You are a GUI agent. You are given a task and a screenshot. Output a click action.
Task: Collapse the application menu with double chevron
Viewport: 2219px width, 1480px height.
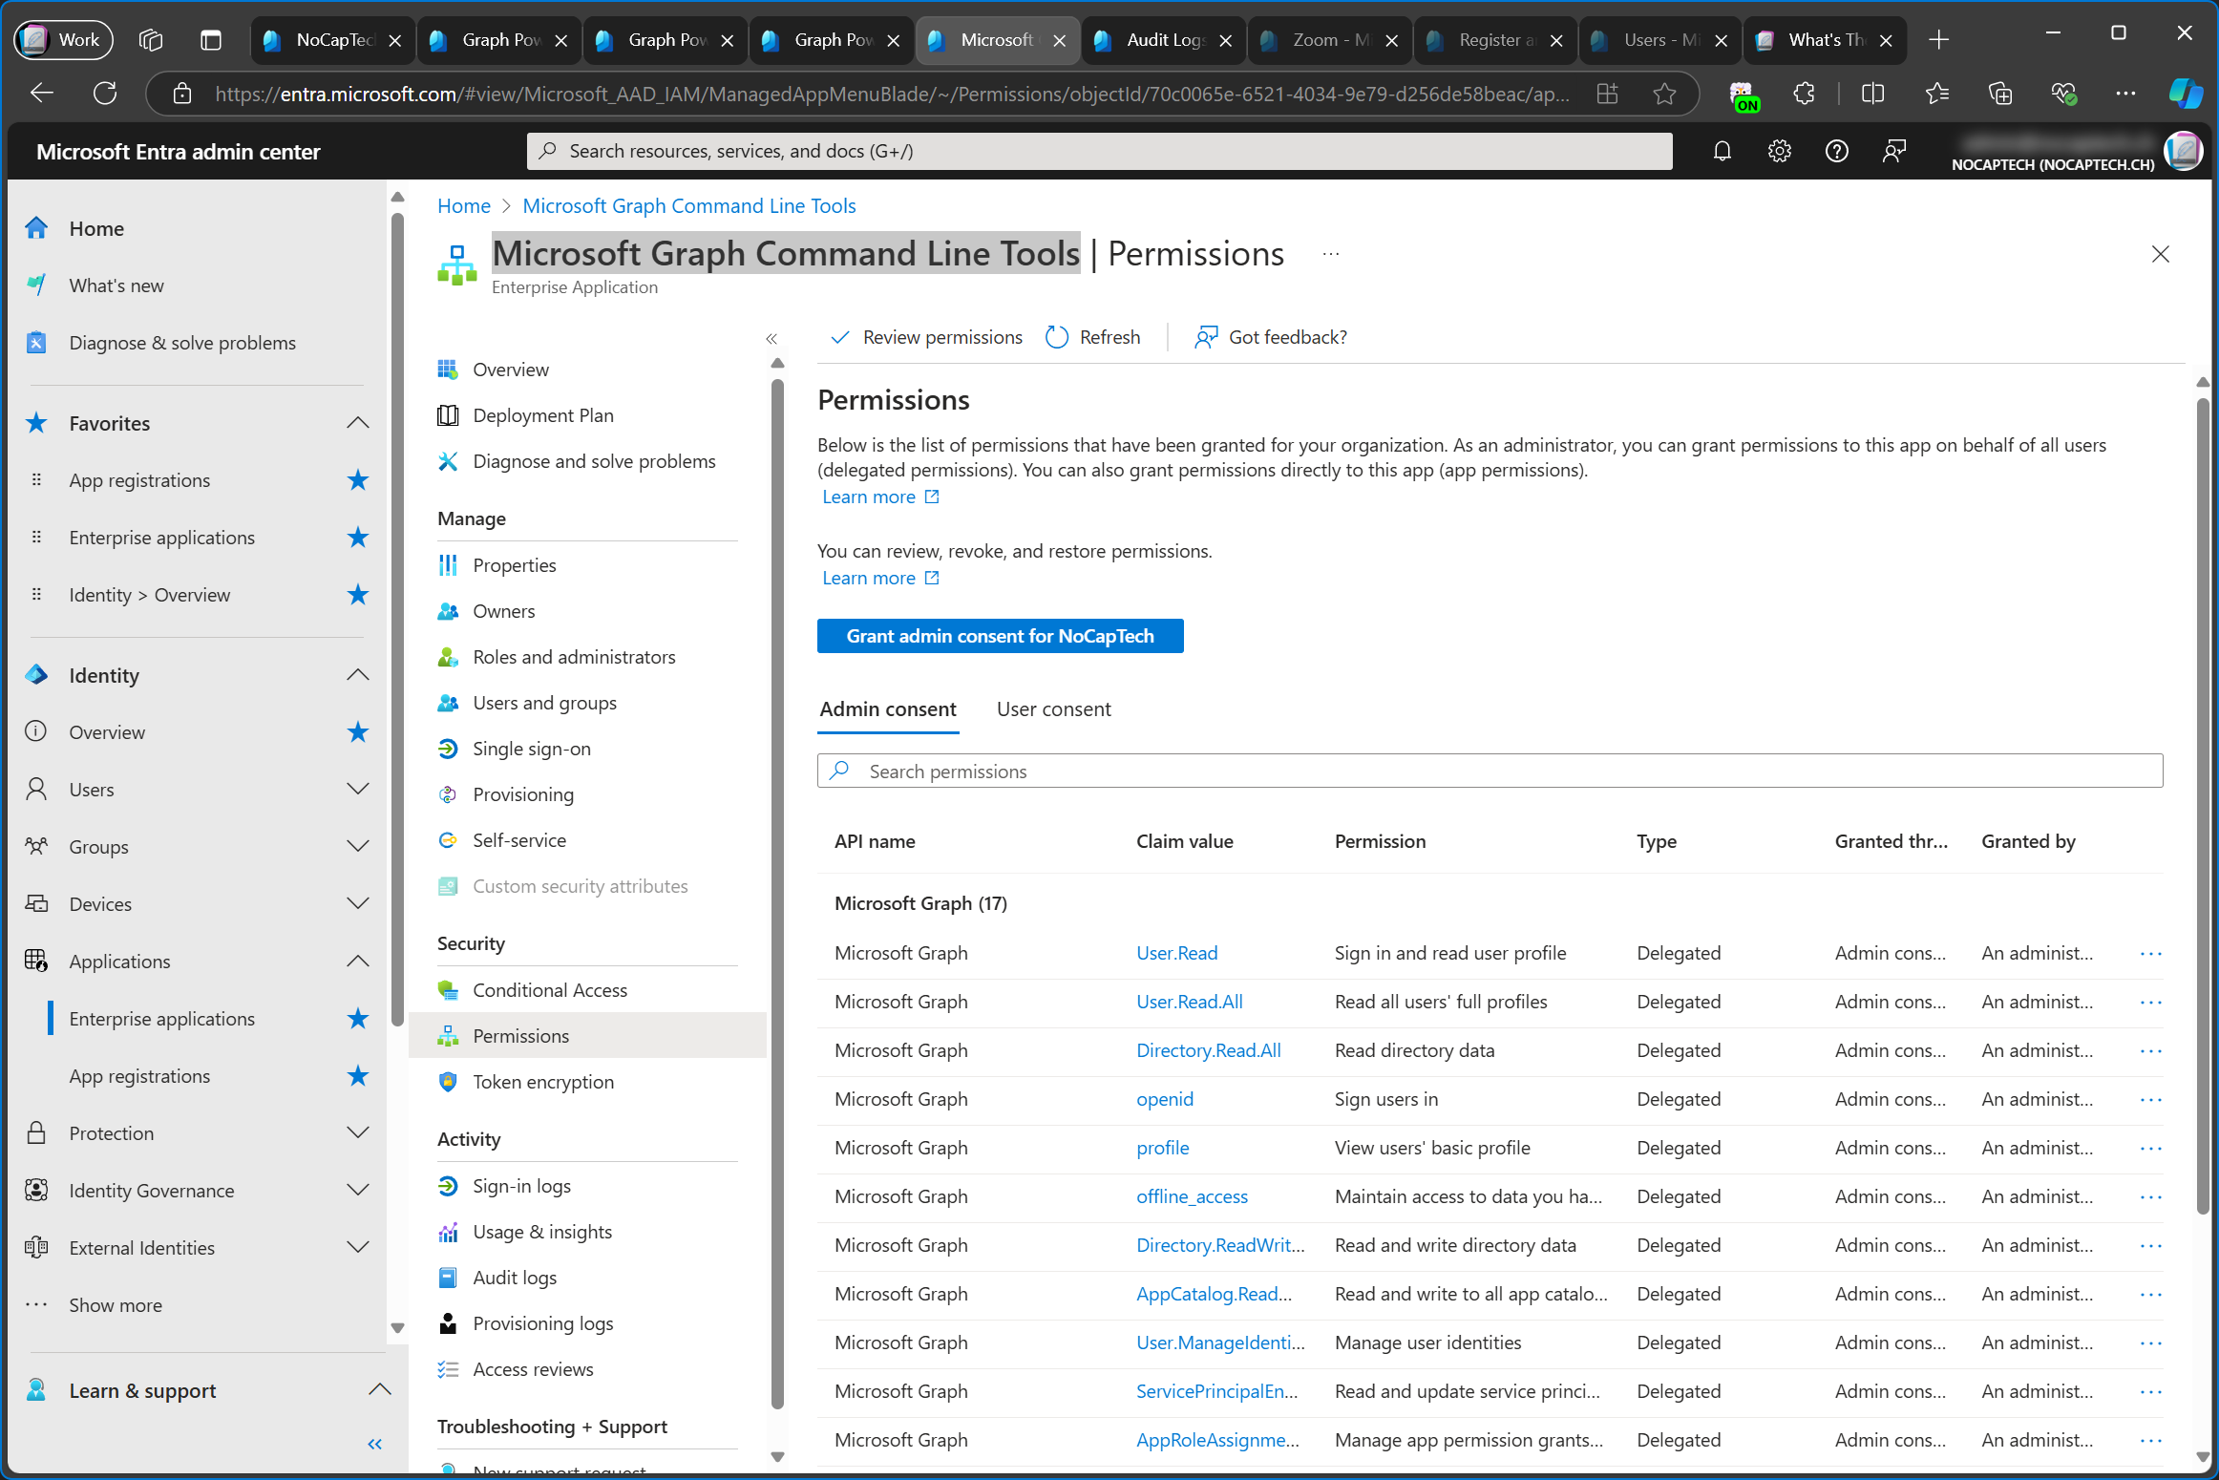771,338
